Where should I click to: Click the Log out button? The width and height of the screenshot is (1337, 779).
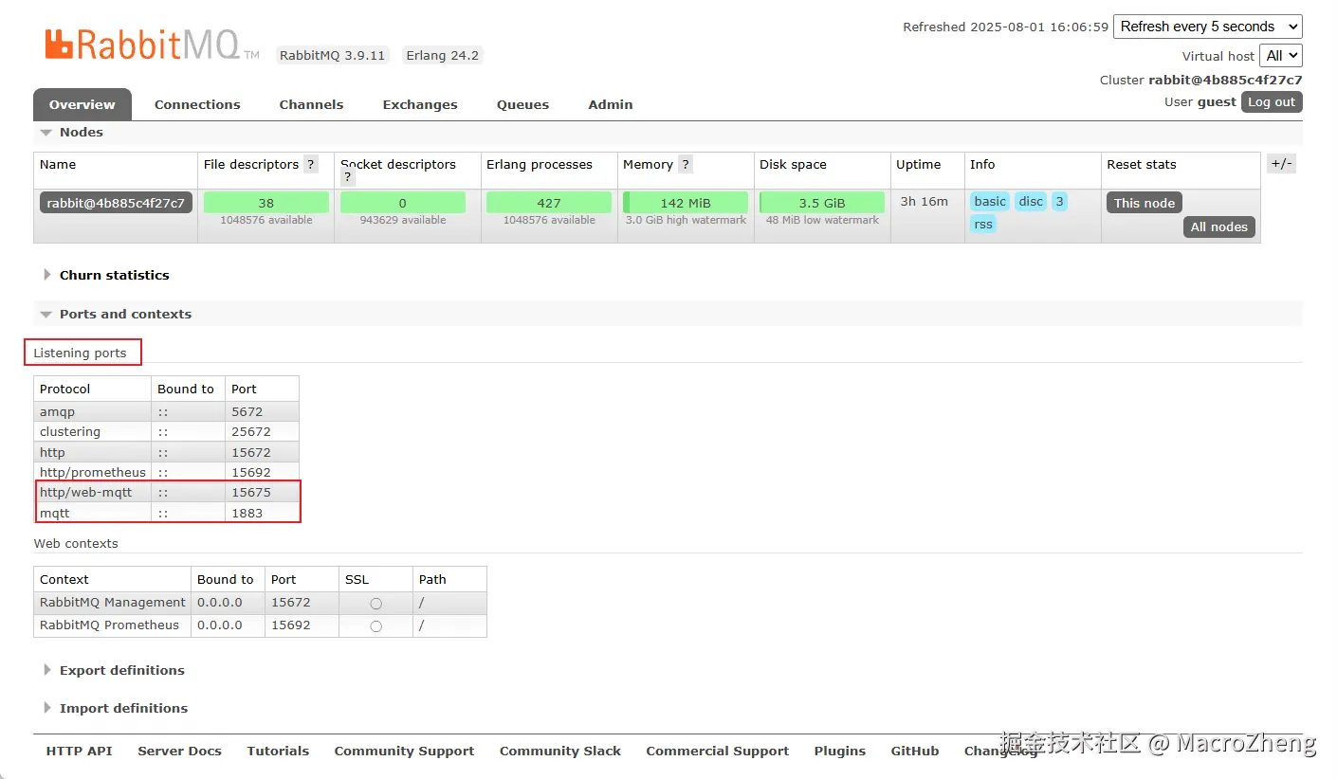click(1272, 102)
